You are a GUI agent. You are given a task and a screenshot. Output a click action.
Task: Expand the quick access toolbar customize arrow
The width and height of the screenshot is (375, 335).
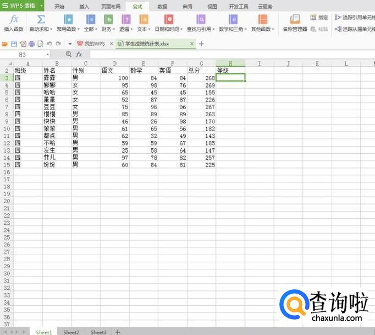point(70,44)
